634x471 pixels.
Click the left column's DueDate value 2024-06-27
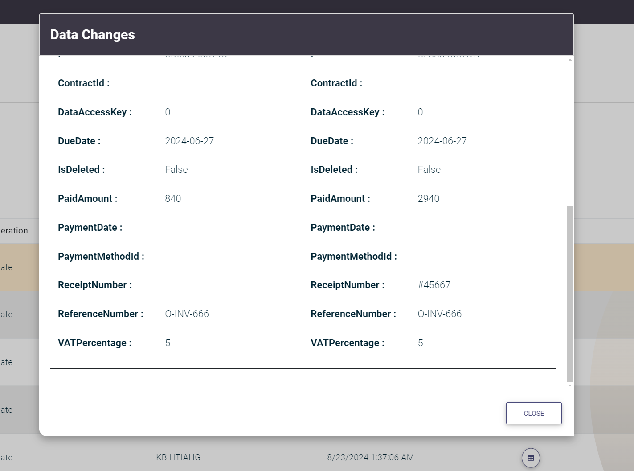pyautogui.click(x=189, y=141)
